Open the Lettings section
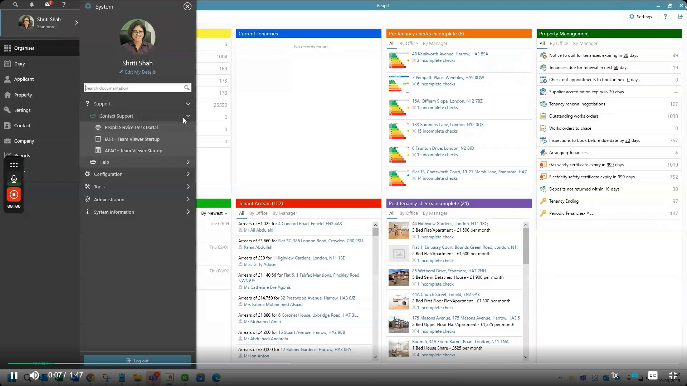 pyautogui.click(x=22, y=110)
